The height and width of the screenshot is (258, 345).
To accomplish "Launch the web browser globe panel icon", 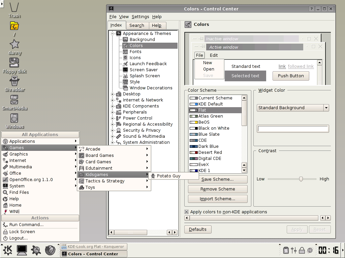I will [x=50, y=250].
